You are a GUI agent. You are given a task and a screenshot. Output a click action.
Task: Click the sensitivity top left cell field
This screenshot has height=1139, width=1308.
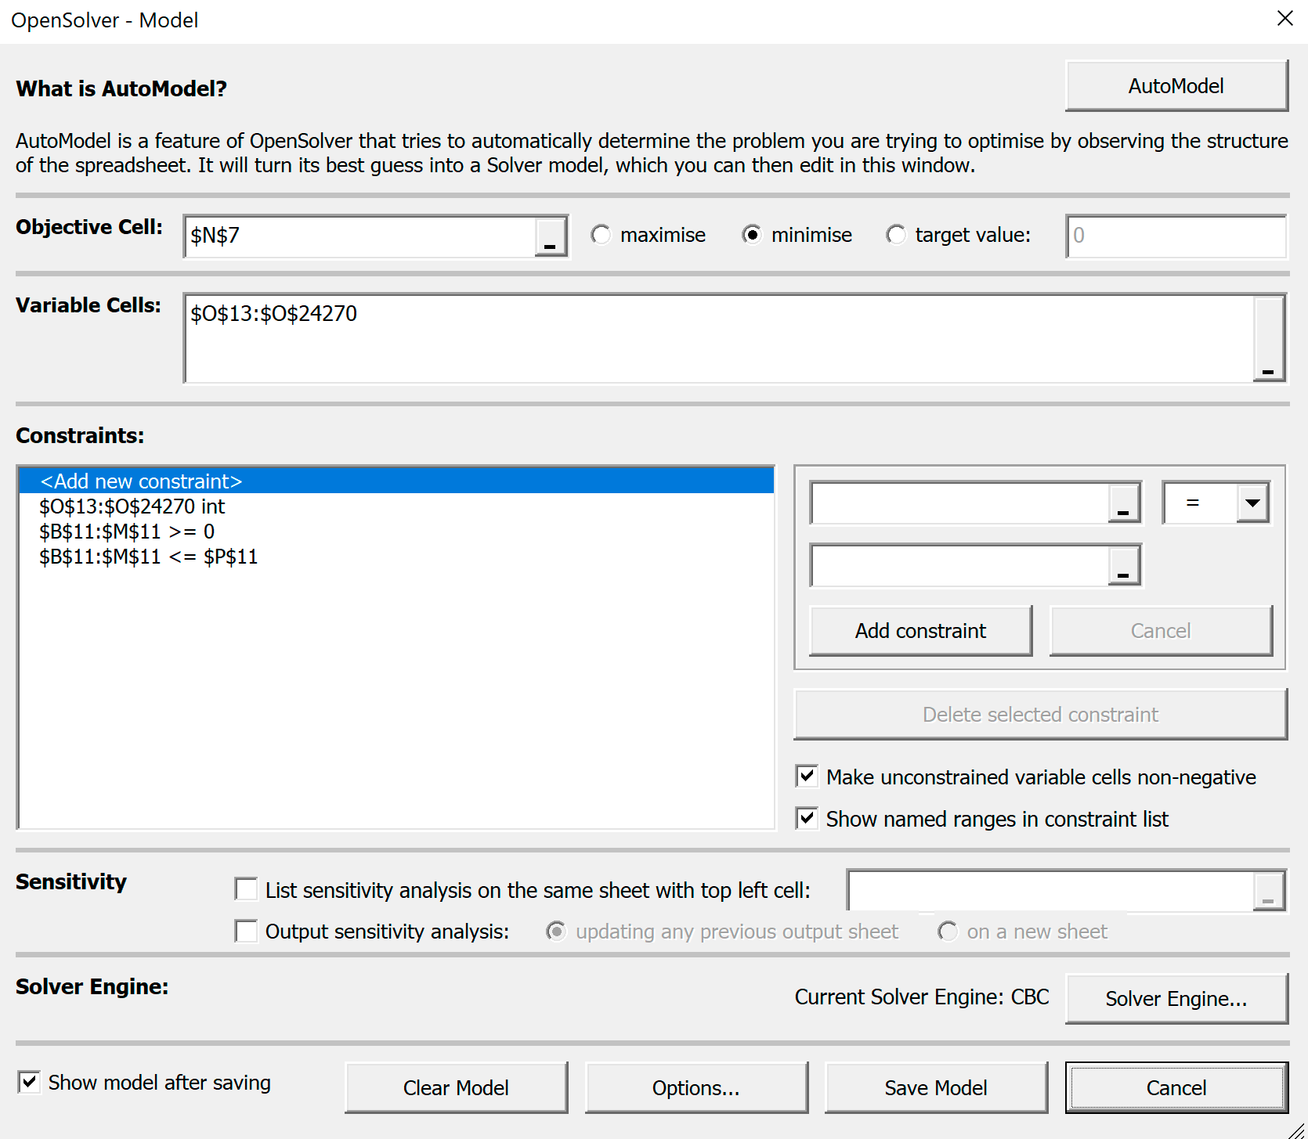pos(1051,891)
